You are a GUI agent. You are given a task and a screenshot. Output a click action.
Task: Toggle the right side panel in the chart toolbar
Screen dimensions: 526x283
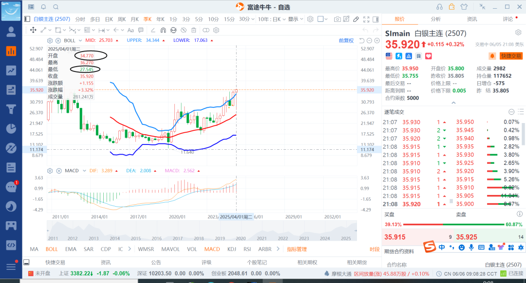point(376,19)
